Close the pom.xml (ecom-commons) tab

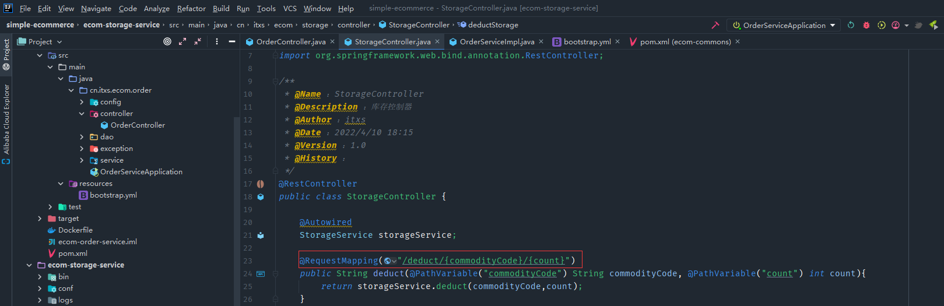click(x=738, y=41)
